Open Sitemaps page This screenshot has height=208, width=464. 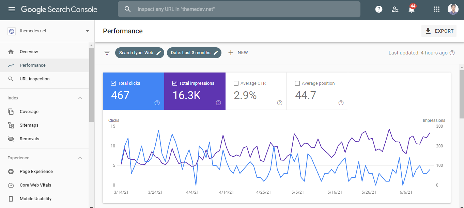point(44,125)
